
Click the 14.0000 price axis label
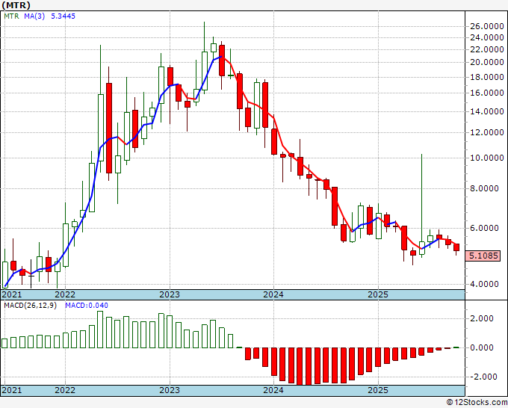click(487, 111)
